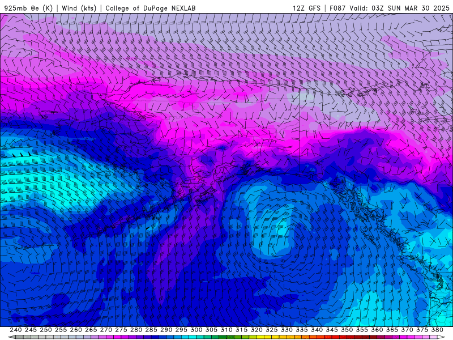This screenshot has height=340, width=453.
Task: Click the 320 value on color scale
Action: click(x=257, y=330)
